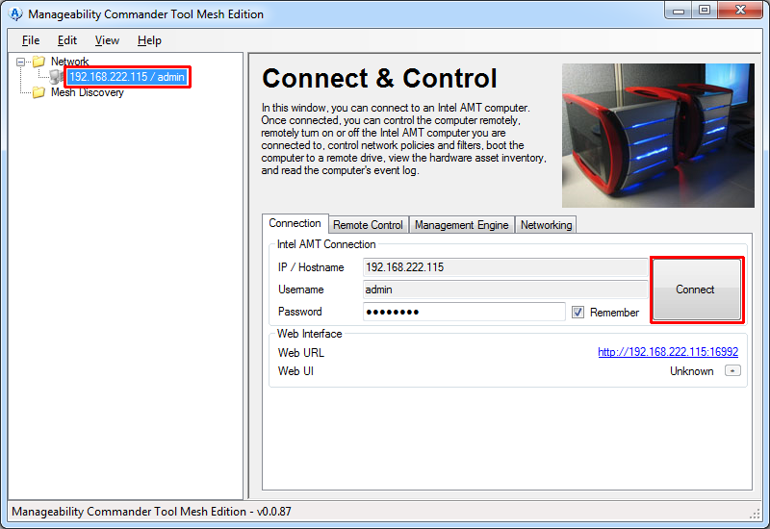Select the Mesh Discovery tree label
The height and width of the screenshot is (529, 770).
[x=88, y=92]
